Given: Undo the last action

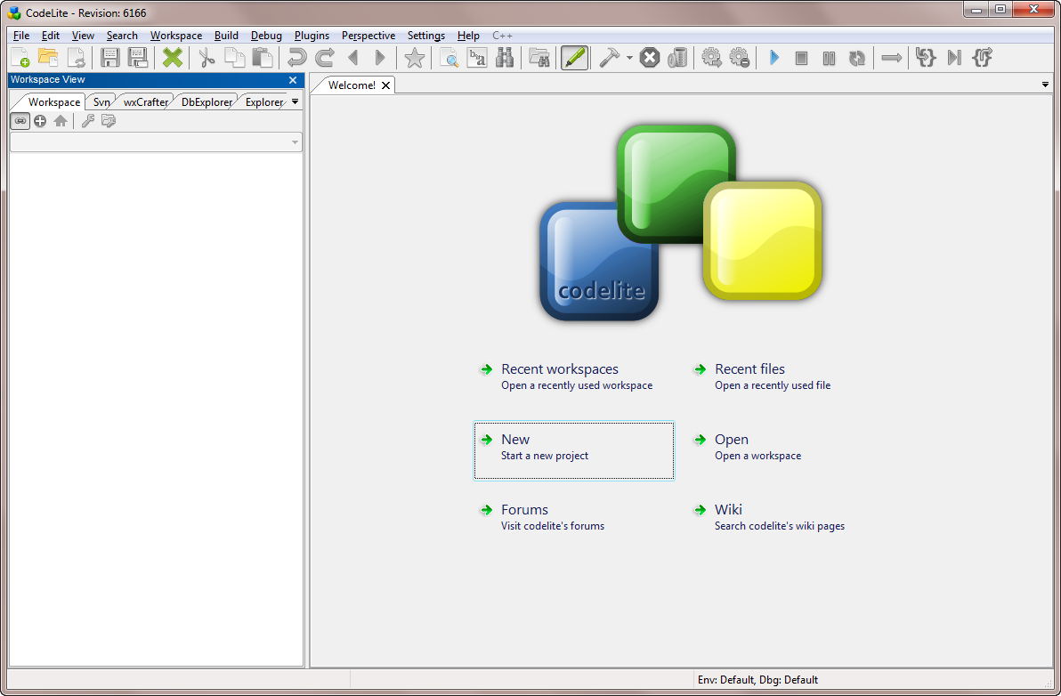Looking at the screenshot, I should click(x=296, y=58).
